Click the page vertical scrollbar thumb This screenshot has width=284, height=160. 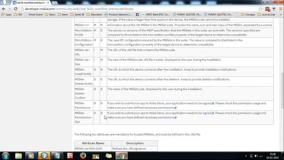click(x=283, y=90)
